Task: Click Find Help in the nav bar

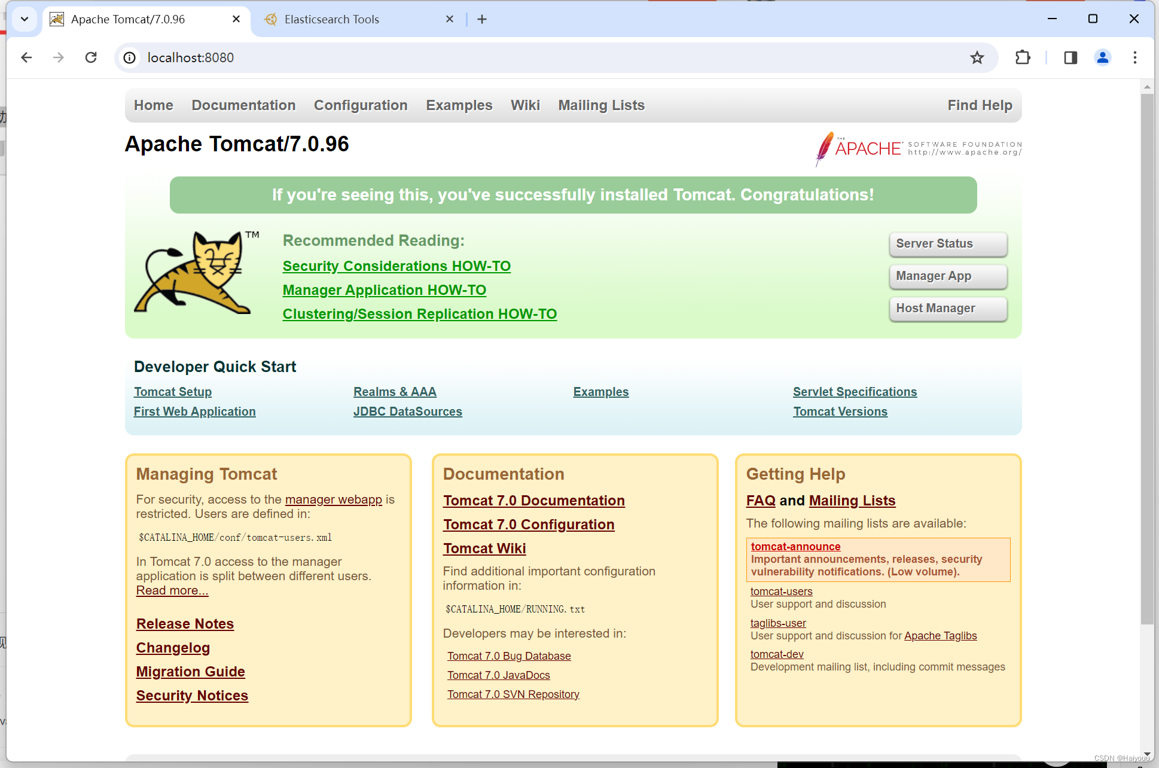Action: pos(980,105)
